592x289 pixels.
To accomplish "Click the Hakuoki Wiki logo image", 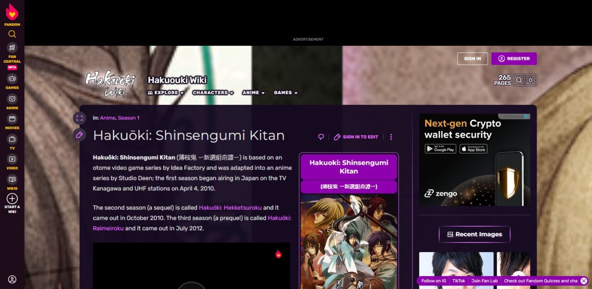I will [110, 84].
